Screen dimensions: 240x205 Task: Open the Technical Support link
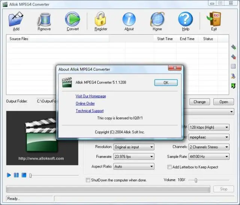pyautogui.click(x=90, y=111)
